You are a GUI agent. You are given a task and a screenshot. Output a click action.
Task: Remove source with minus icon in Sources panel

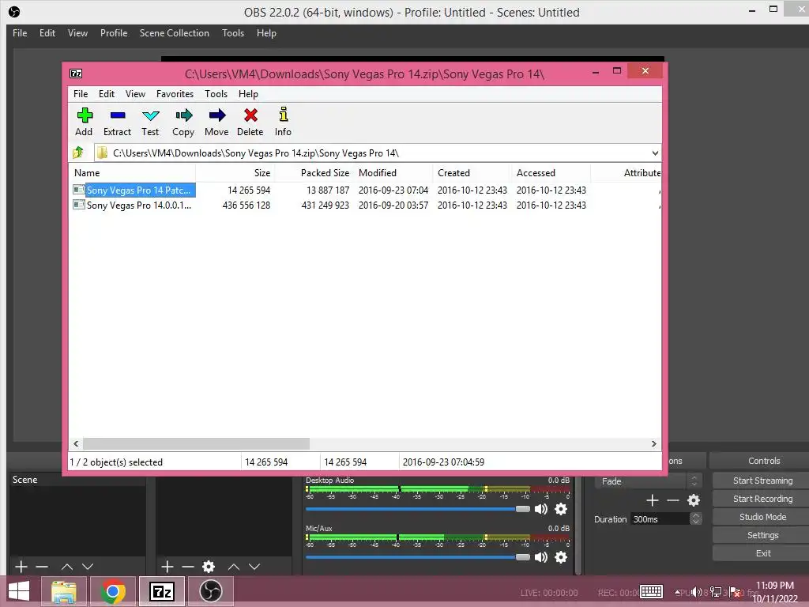(188, 567)
